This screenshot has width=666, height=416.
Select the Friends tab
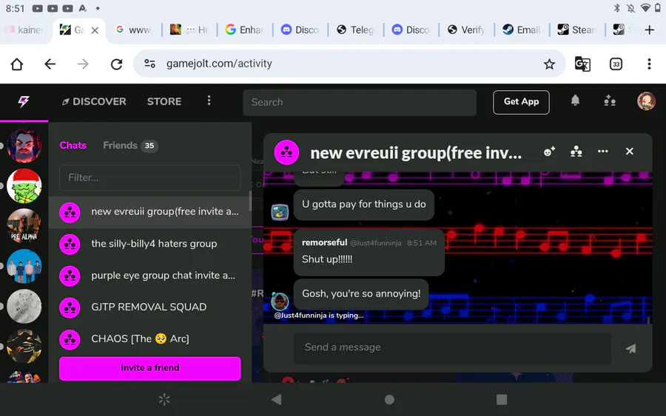(130, 146)
